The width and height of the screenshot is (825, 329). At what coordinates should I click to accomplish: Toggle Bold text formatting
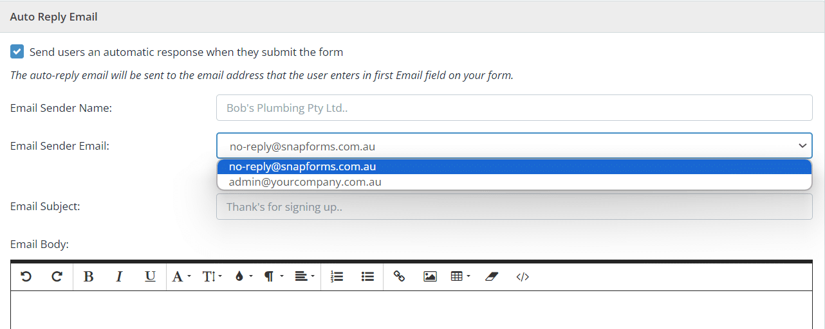click(x=89, y=276)
